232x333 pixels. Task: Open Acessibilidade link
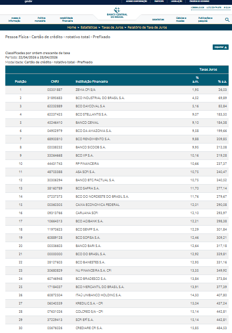[x=197, y=7]
